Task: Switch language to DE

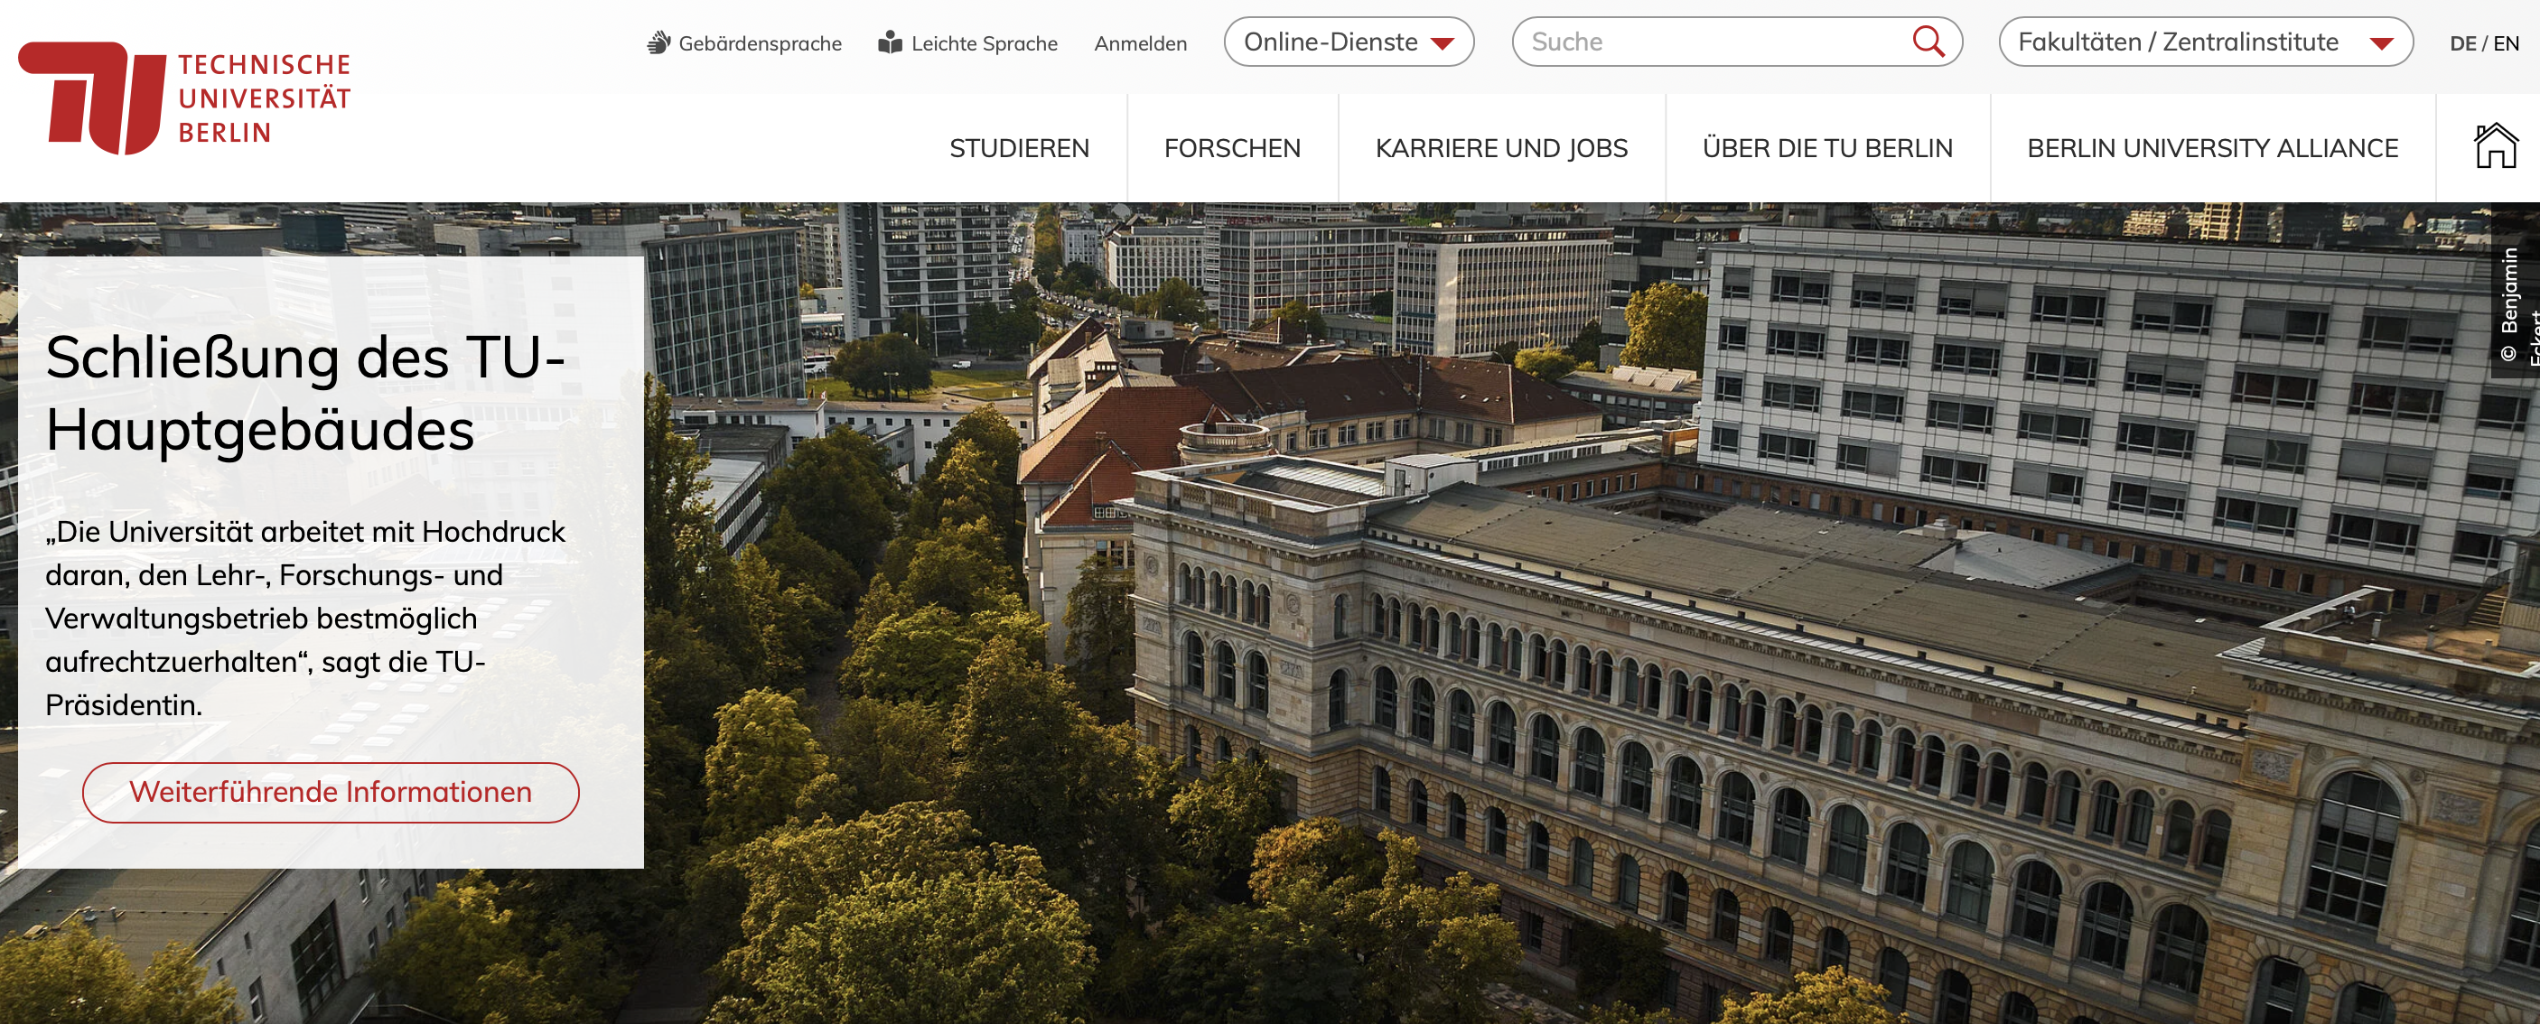Action: [2462, 43]
